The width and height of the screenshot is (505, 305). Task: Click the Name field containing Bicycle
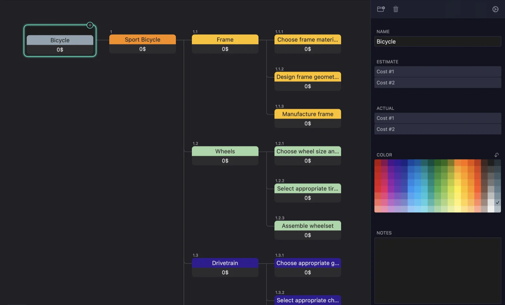[437, 41]
